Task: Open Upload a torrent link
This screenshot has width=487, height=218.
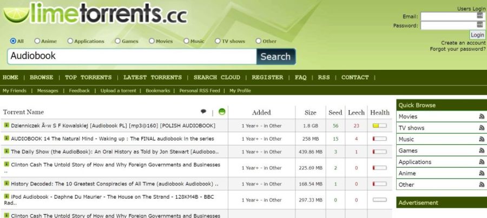Action: click(119, 91)
